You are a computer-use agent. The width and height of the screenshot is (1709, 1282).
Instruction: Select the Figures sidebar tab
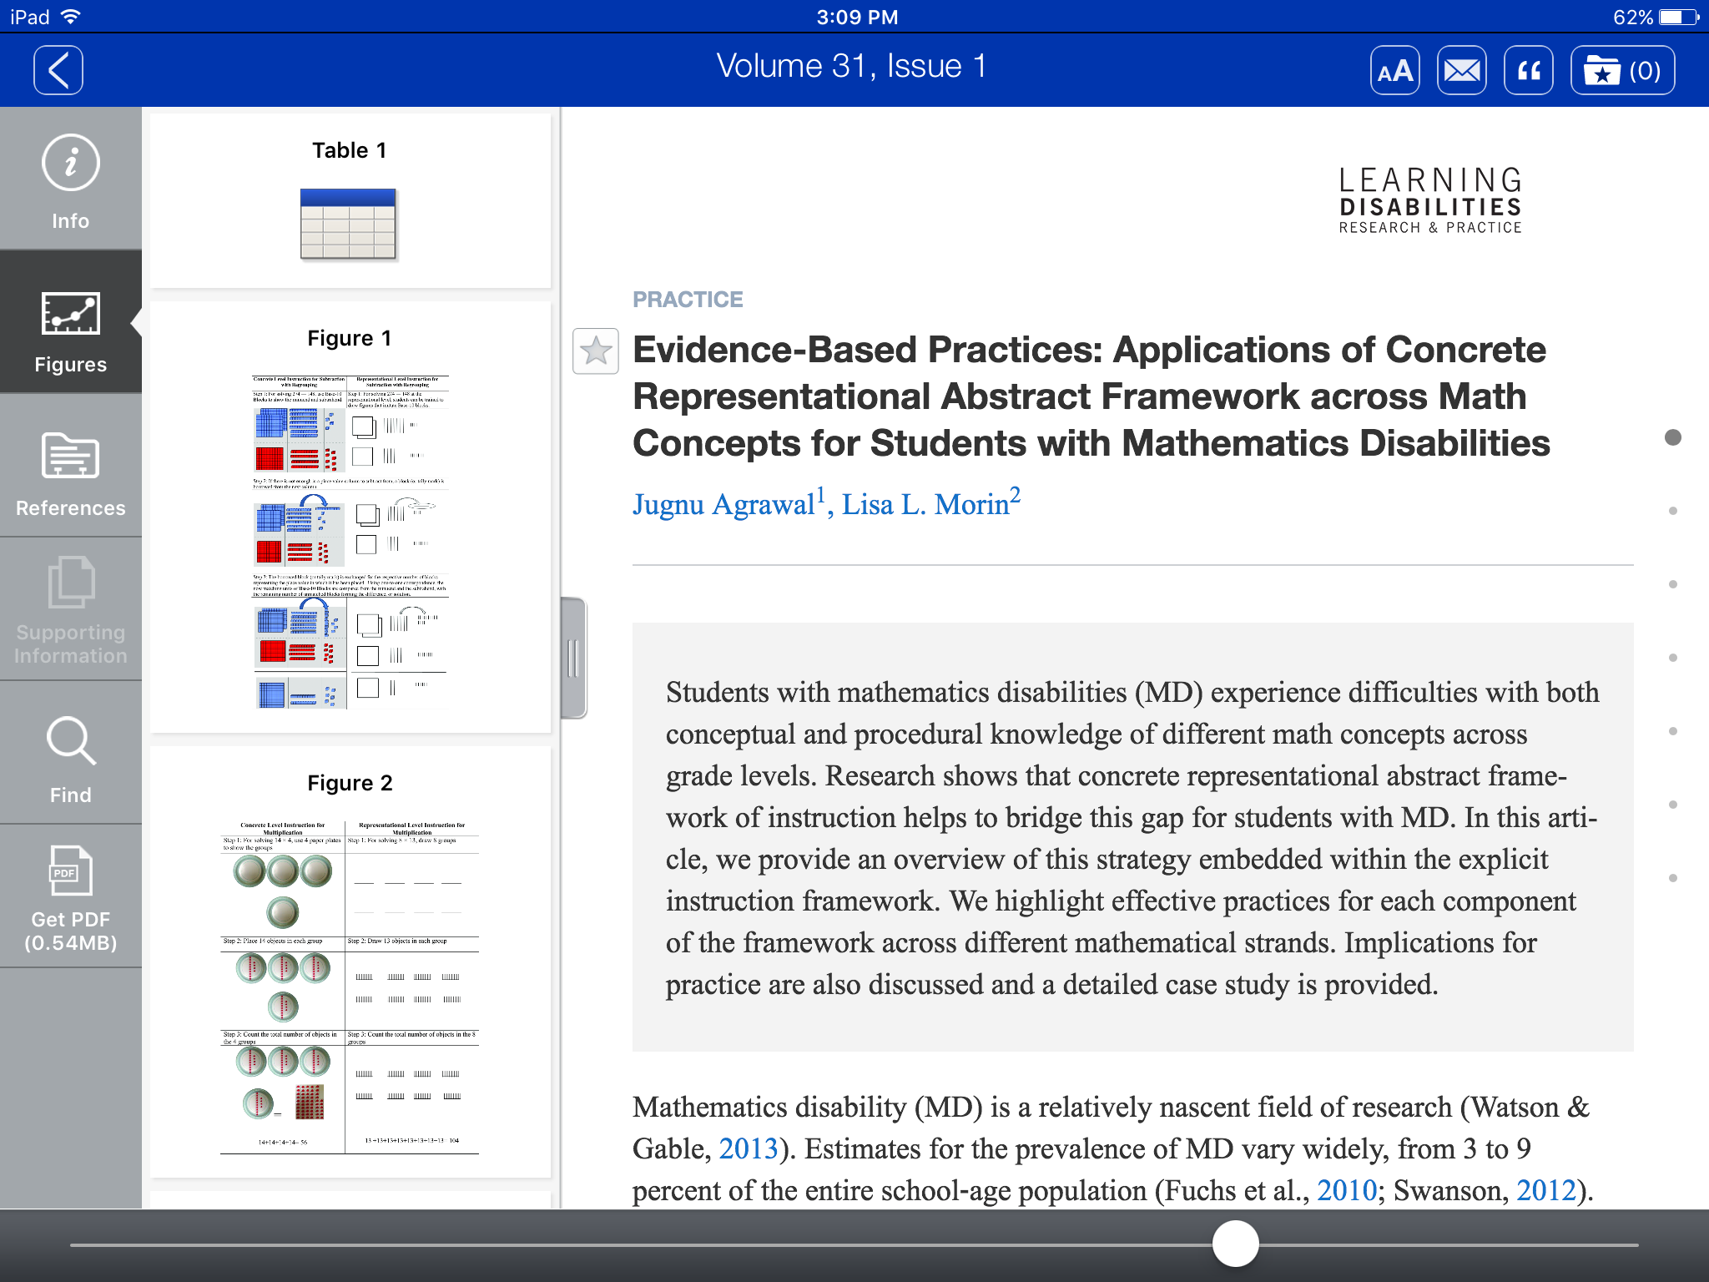(71, 331)
